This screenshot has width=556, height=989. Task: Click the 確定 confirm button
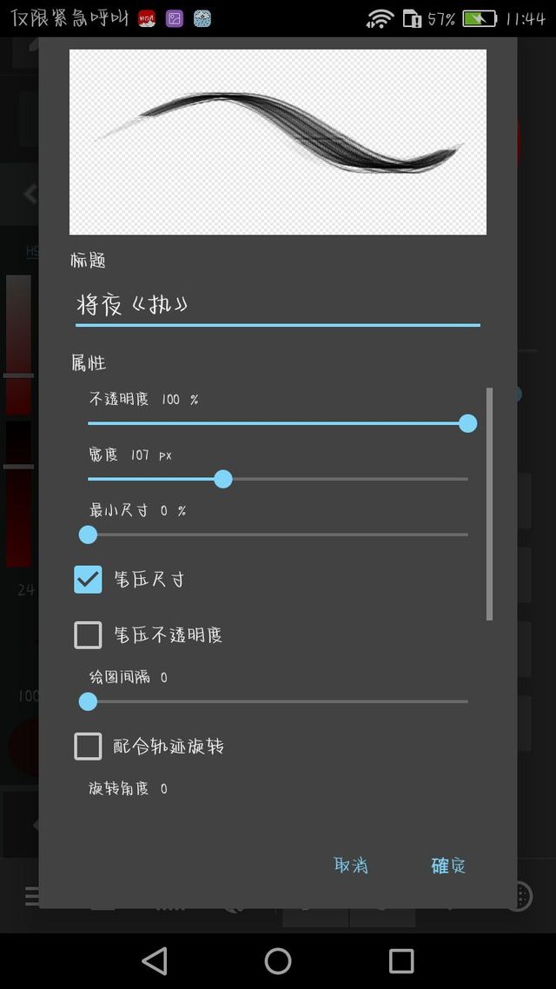pos(448,866)
